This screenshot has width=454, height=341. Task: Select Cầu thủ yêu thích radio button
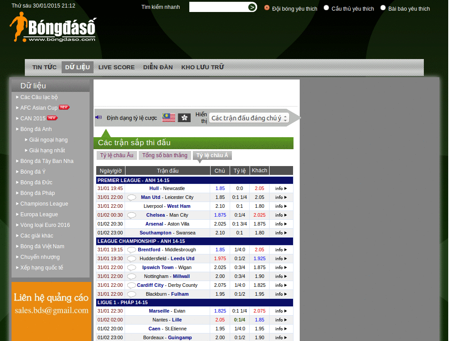pyautogui.click(x=326, y=8)
